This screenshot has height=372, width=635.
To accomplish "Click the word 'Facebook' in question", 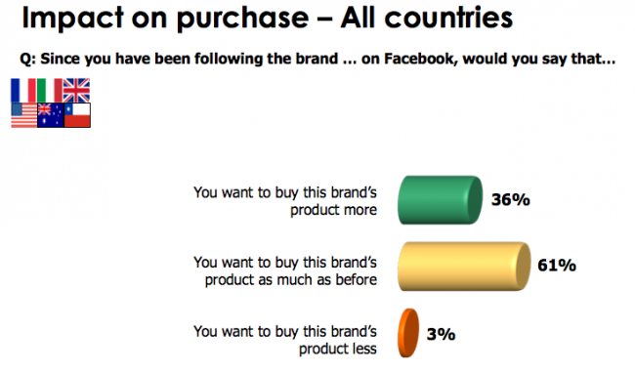I will tap(419, 60).
